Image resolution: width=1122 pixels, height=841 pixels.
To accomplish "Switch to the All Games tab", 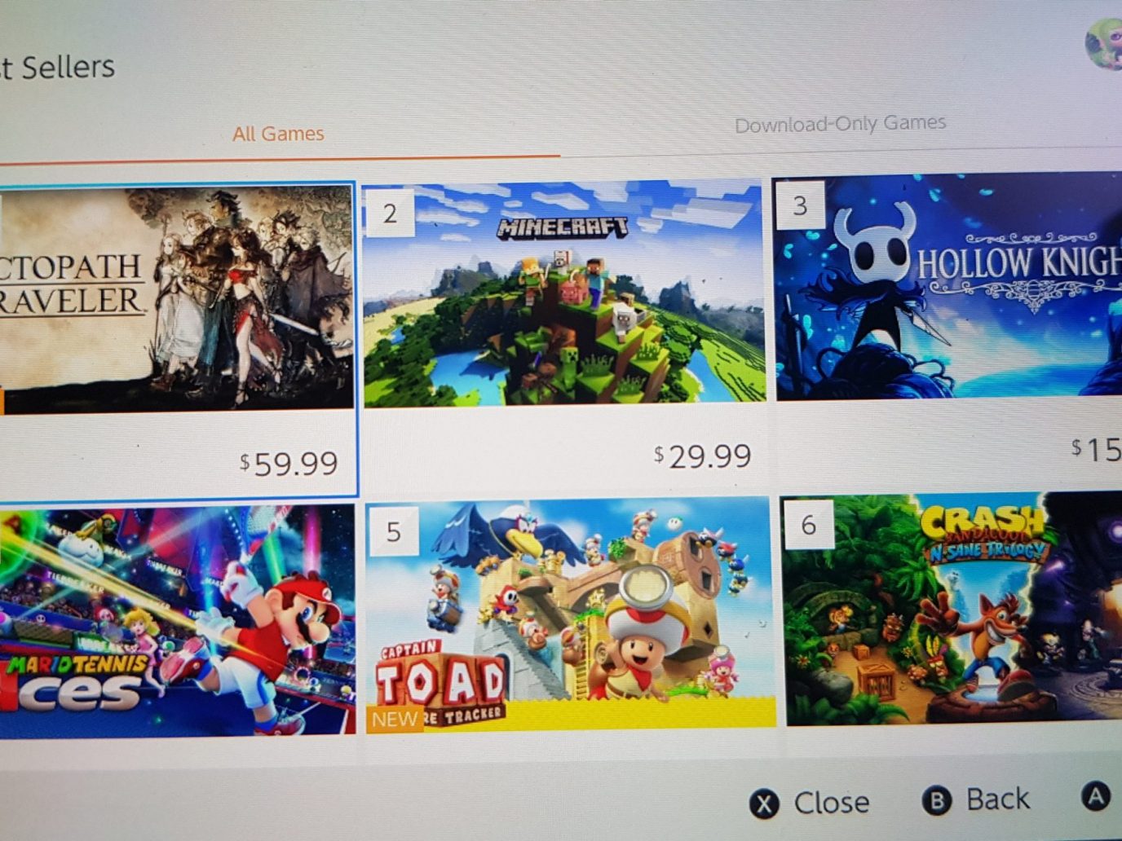I will [x=278, y=134].
